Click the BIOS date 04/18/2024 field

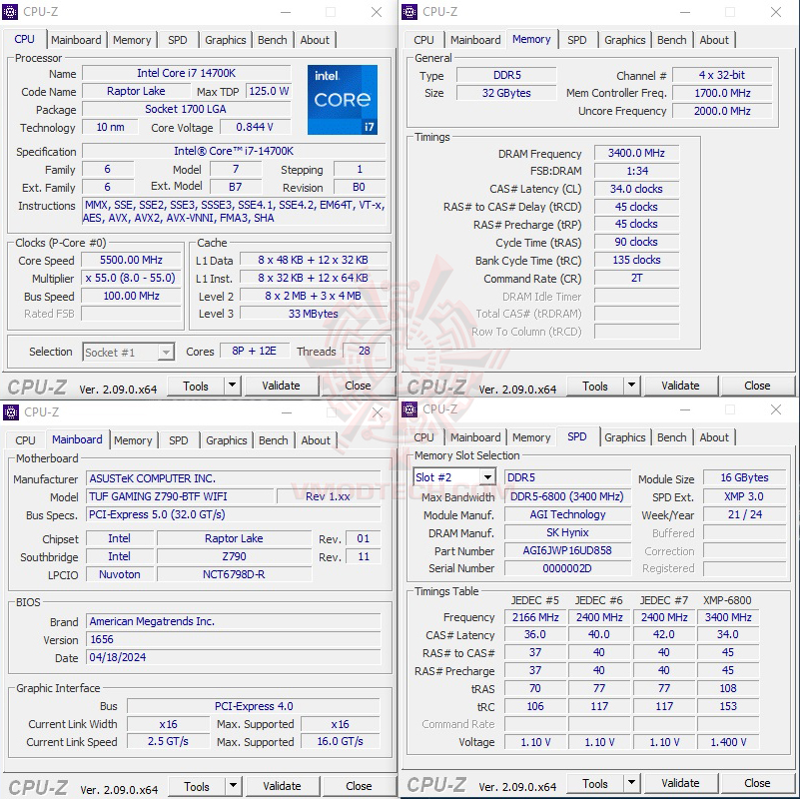pos(233,657)
